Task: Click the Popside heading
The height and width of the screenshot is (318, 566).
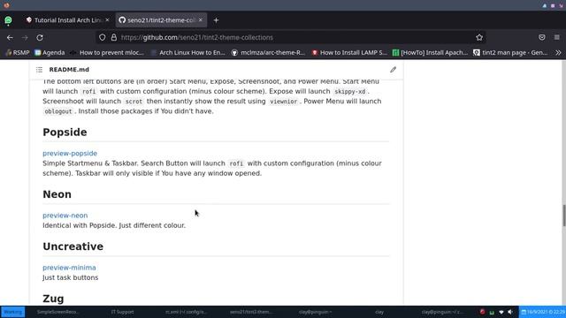Action: tap(65, 132)
